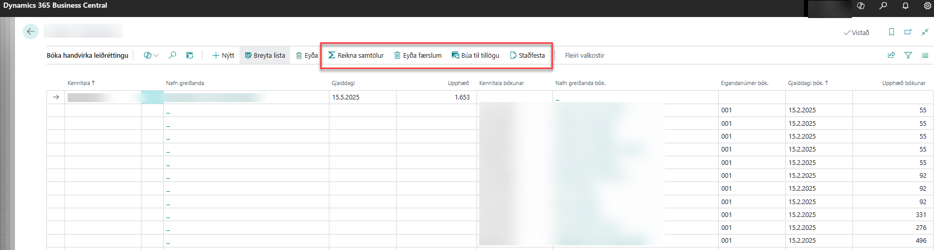
Task: Click Eyða to delete the line
Action: [x=307, y=55]
